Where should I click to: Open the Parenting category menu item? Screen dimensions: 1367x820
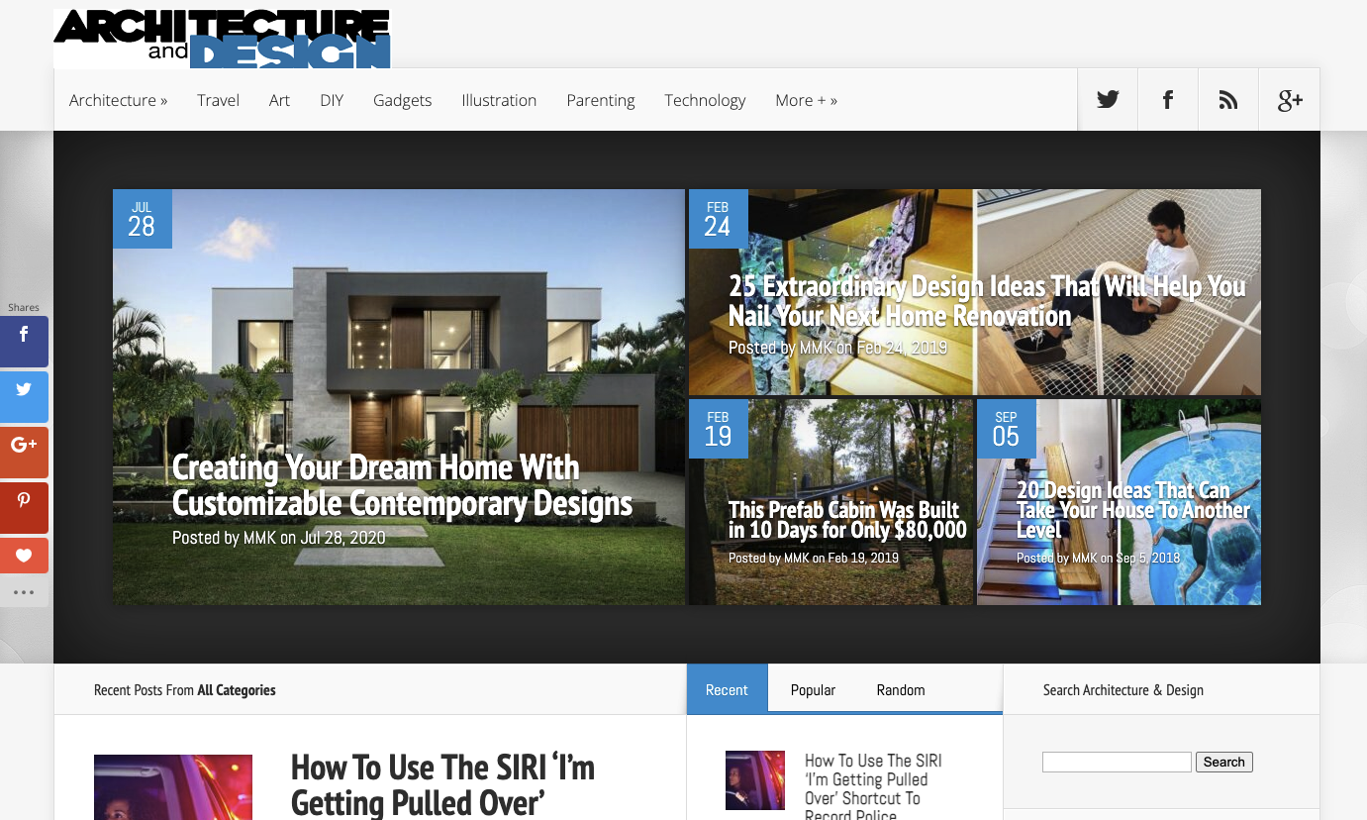pyautogui.click(x=600, y=100)
